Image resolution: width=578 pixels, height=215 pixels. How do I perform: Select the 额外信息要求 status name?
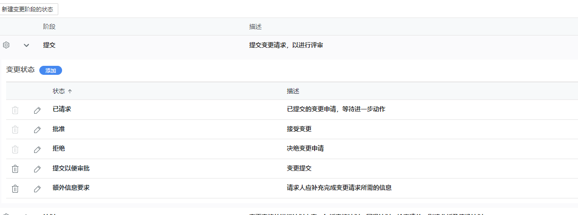(x=71, y=188)
